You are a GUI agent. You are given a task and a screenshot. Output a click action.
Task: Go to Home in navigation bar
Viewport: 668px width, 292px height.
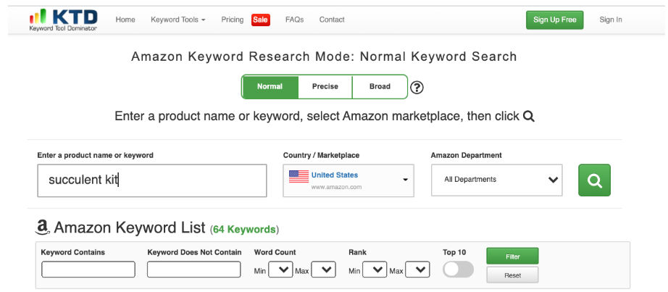click(125, 20)
